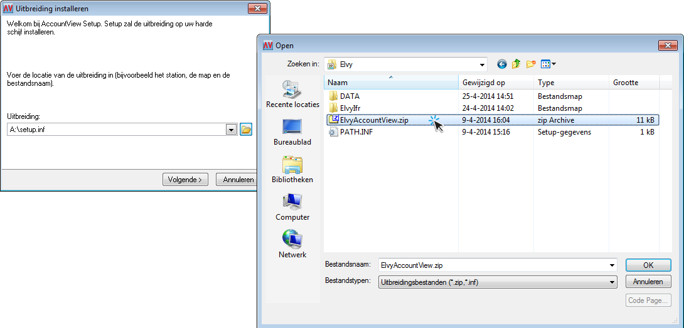684x328 pixels.
Task: Go back using the blue back arrow icon
Action: point(502,64)
